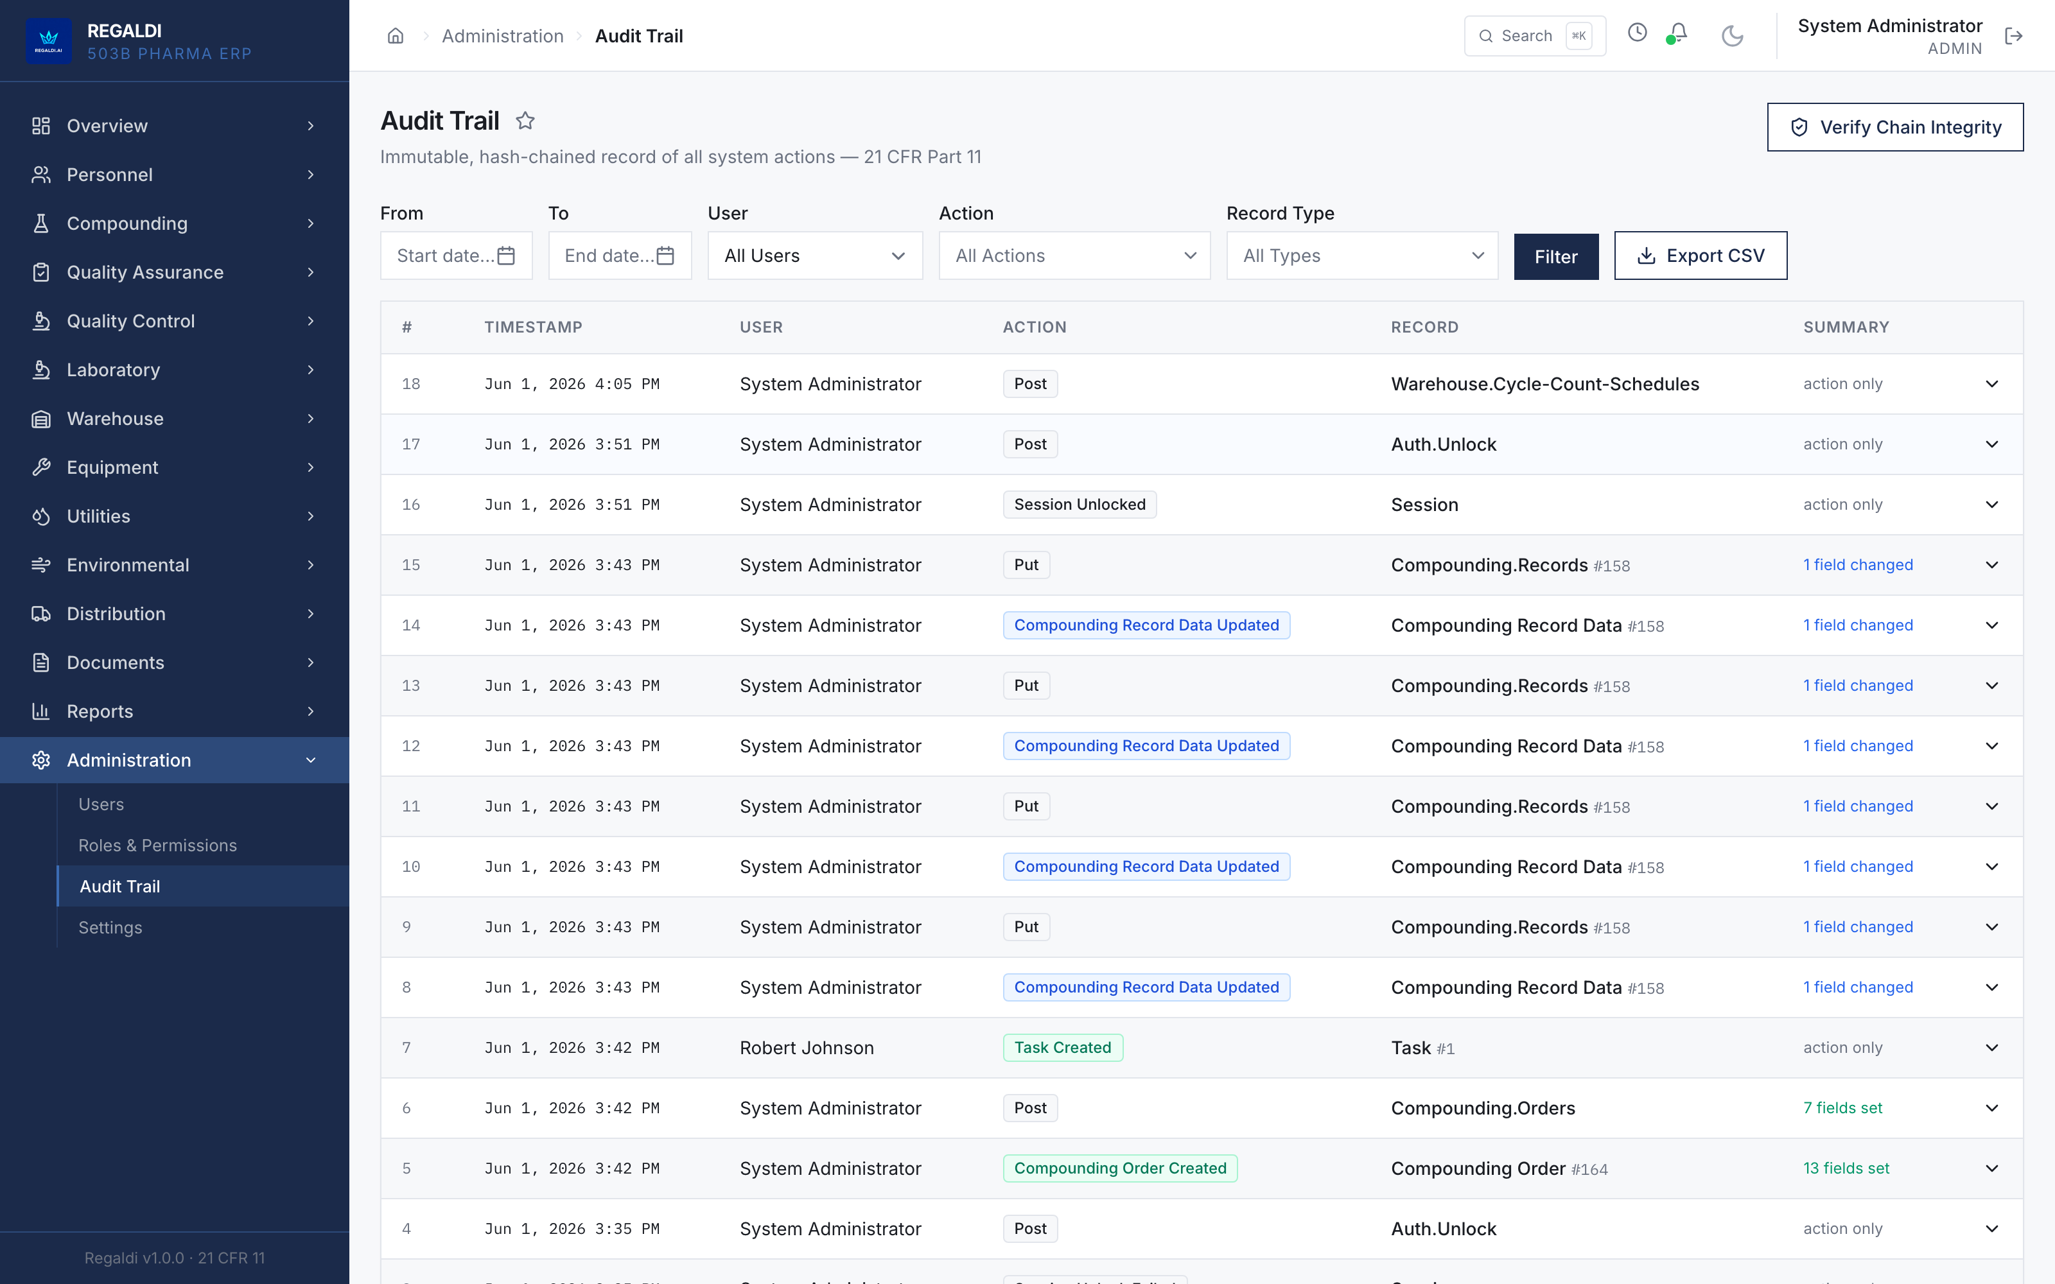Click '1 field changed' in row 15
Image resolution: width=2055 pixels, height=1284 pixels.
[x=1858, y=565]
